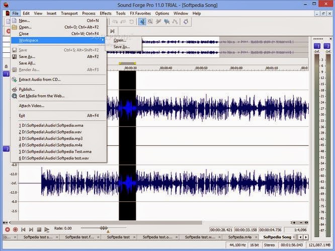This screenshot has height=251, width=335.
Task: Open the Tools menu
Action: pos(121,13)
